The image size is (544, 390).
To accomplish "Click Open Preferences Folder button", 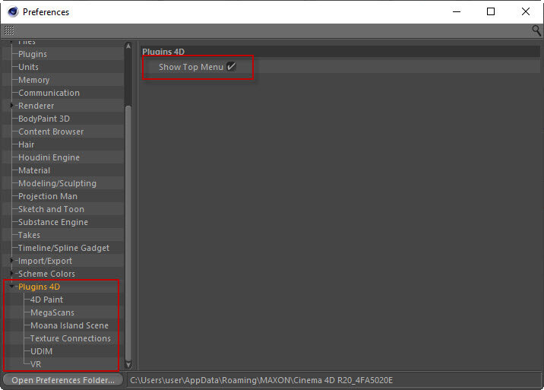I will [x=63, y=380].
